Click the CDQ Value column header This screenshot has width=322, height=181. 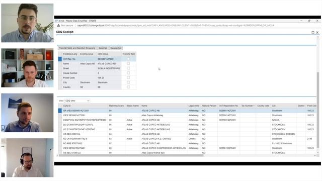click(109, 54)
